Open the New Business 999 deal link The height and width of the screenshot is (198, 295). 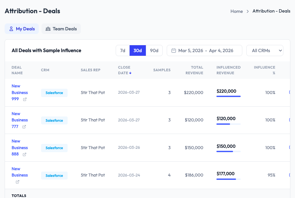click(20, 92)
